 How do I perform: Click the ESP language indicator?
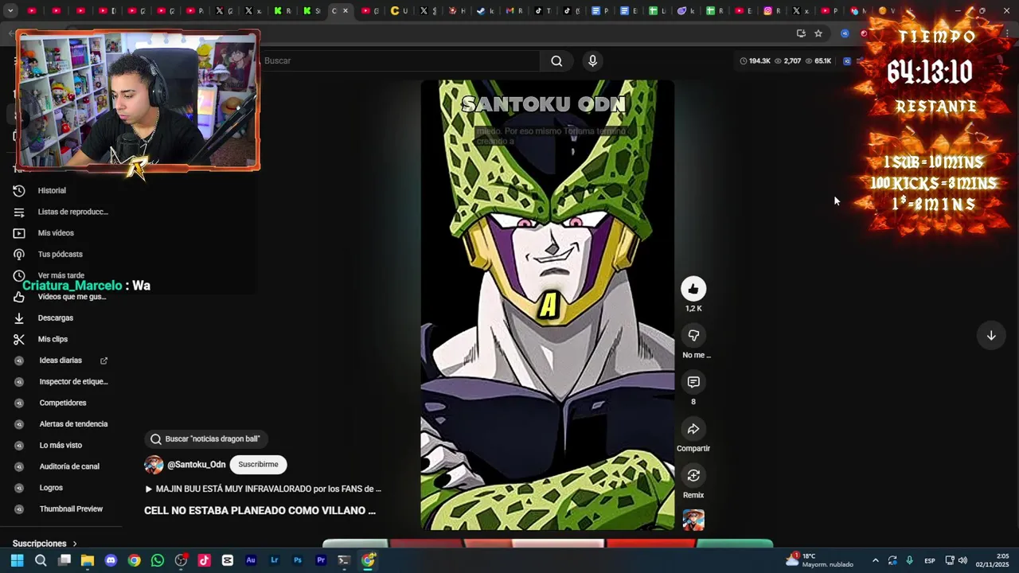click(929, 561)
